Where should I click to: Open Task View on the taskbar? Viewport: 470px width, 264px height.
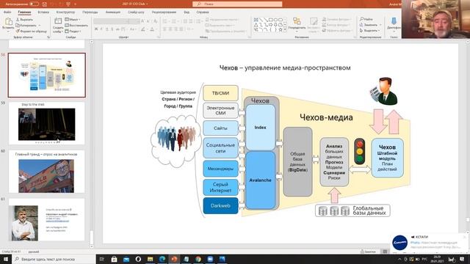(101, 259)
